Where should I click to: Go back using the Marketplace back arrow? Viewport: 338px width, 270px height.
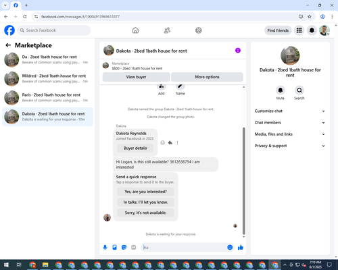tap(8, 45)
